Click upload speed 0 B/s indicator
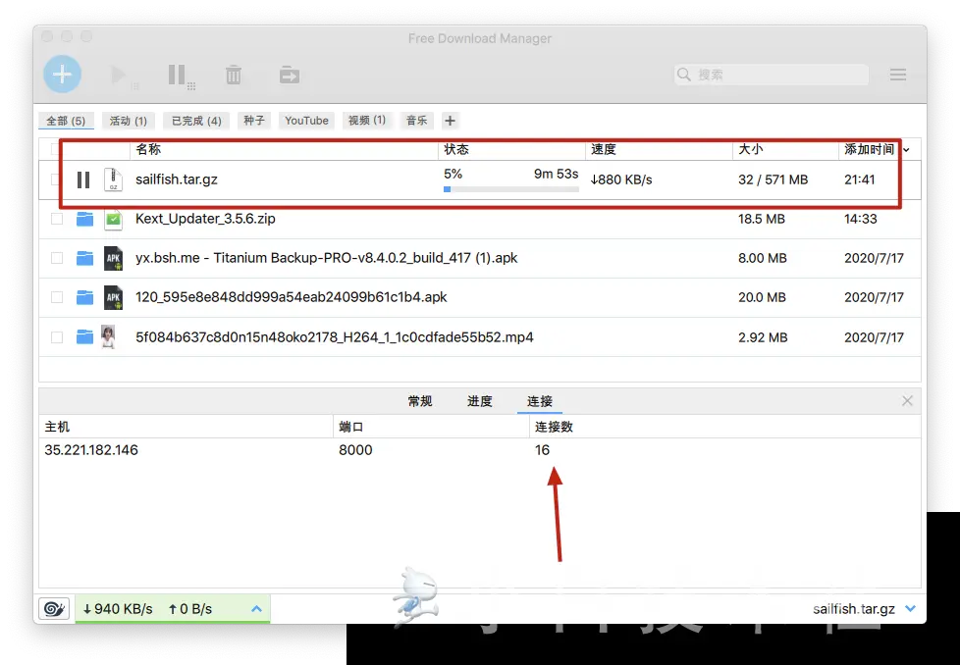Screen dimensions: 960x665 189,609
